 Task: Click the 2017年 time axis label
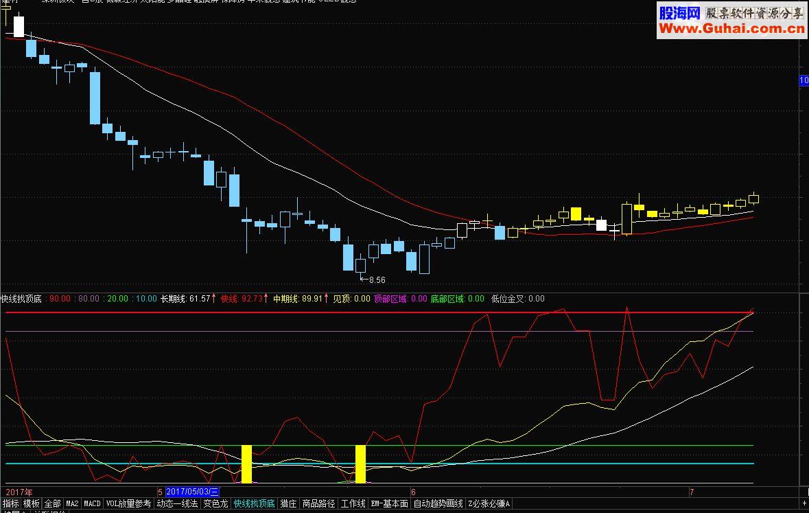tap(19, 492)
